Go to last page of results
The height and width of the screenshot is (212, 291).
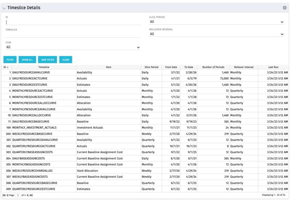[x=31, y=195]
